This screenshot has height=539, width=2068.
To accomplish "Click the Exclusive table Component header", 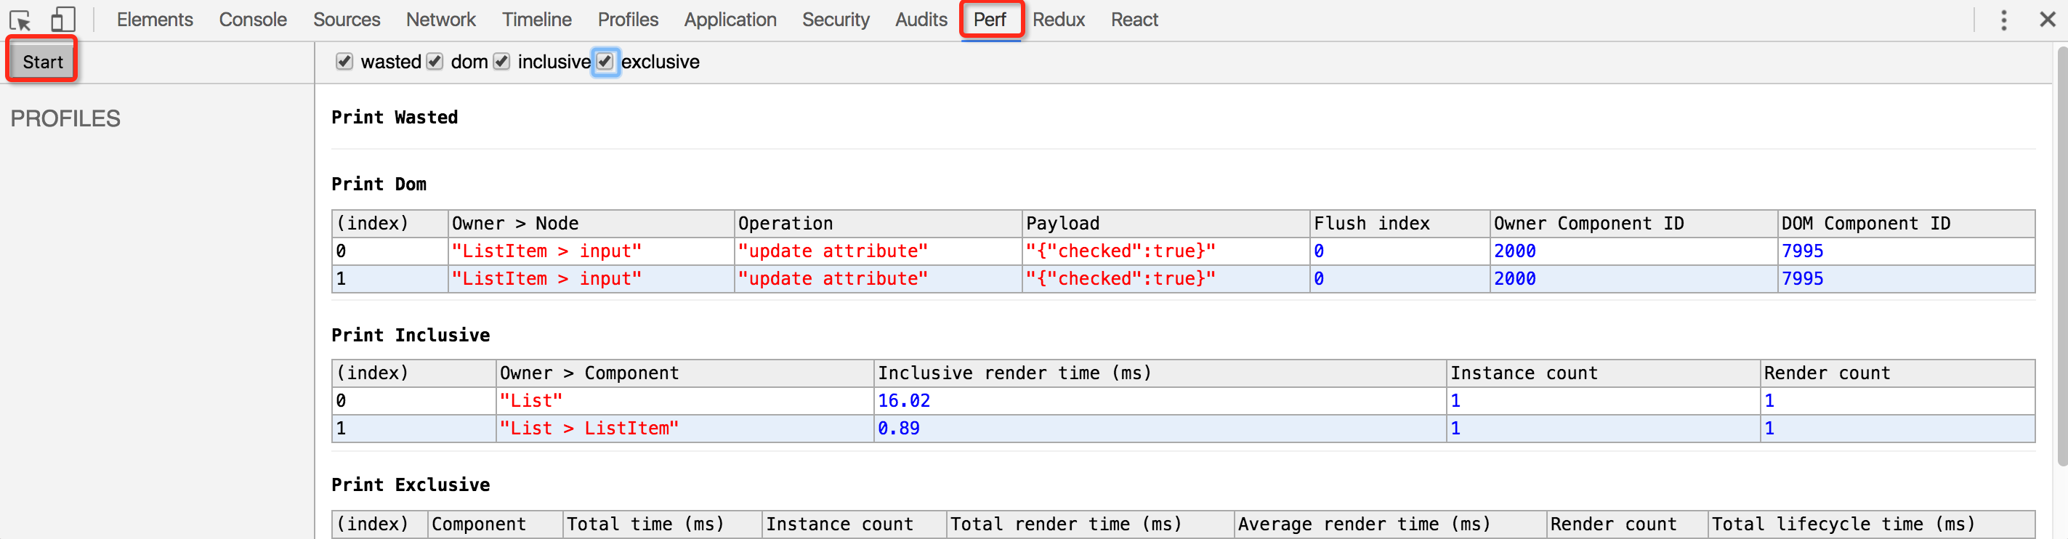I will point(496,524).
